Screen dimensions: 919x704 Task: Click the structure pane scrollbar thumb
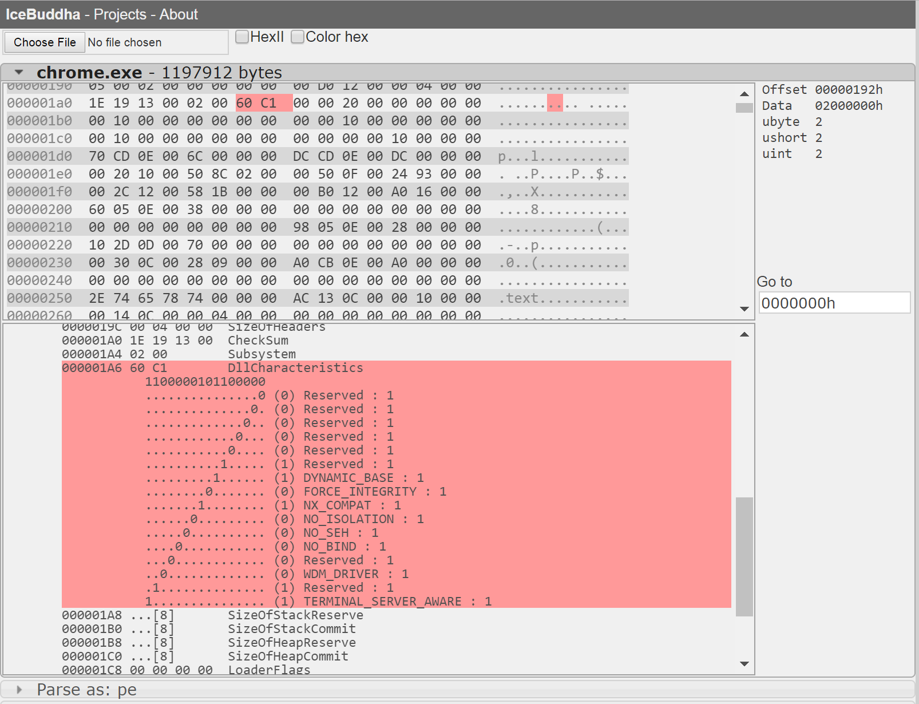click(744, 557)
